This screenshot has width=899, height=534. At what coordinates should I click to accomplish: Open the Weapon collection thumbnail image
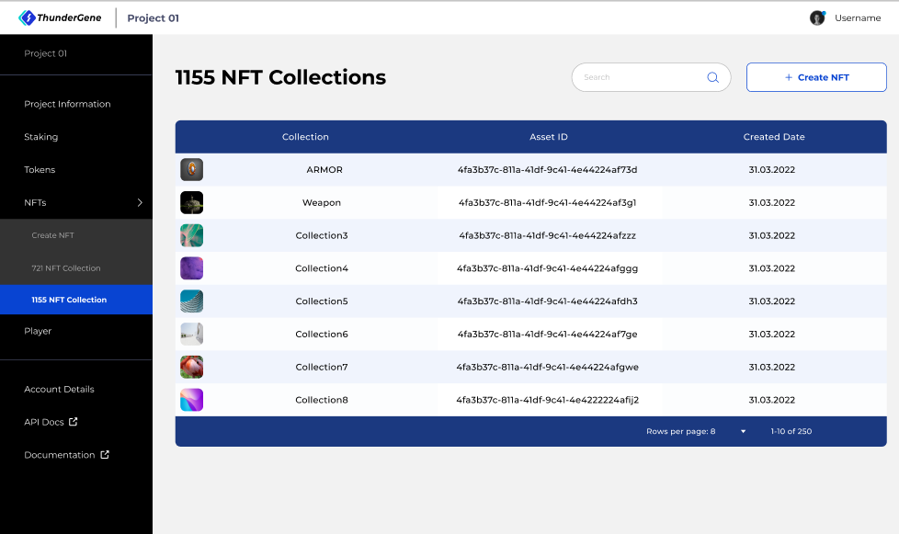click(x=191, y=202)
